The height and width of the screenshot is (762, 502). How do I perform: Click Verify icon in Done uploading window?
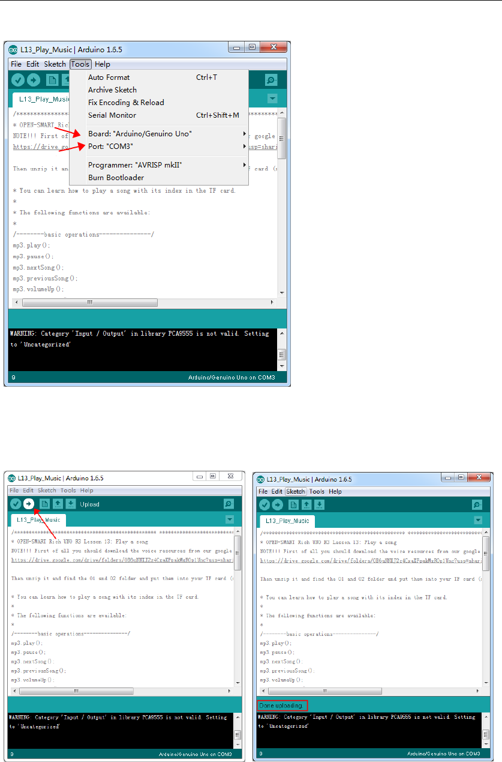[264, 505]
